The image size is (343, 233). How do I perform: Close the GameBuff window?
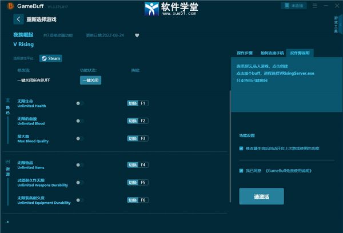[x=337, y=6]
